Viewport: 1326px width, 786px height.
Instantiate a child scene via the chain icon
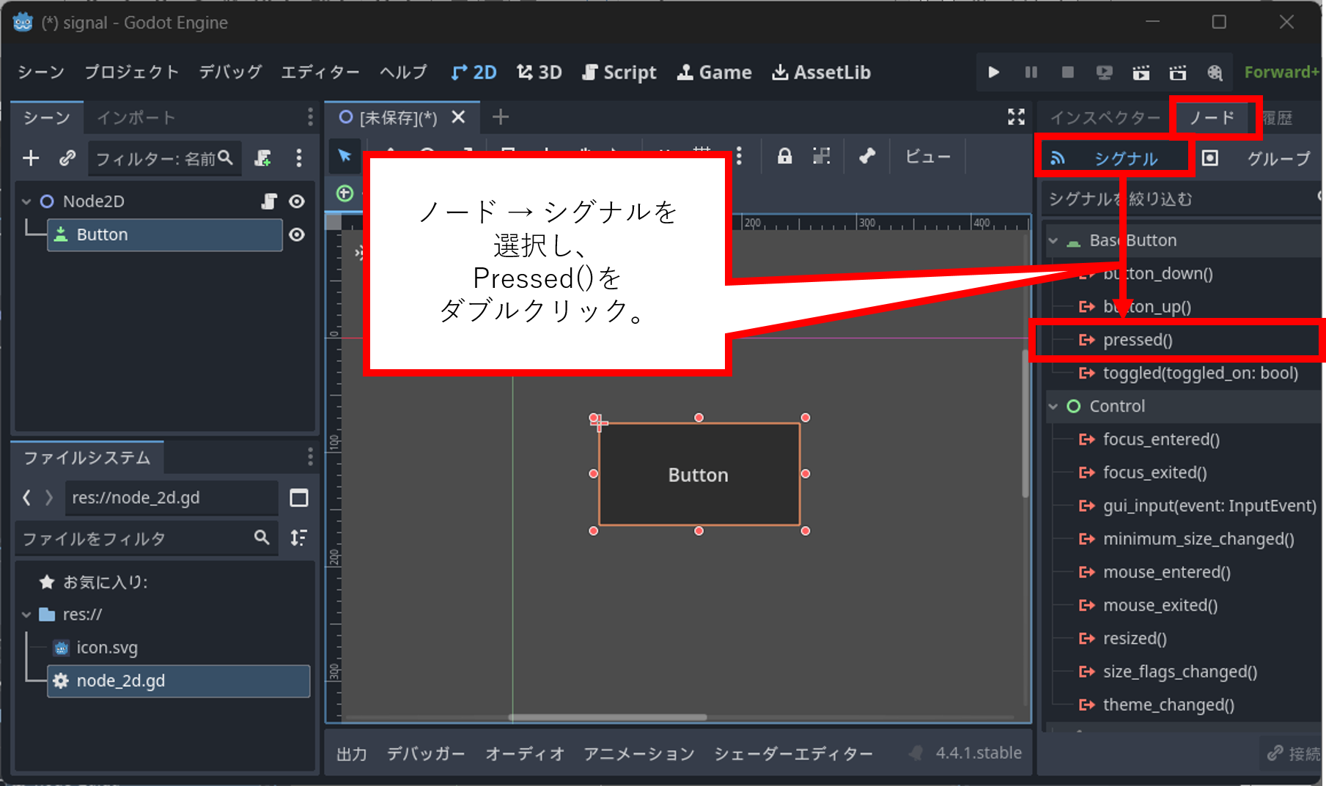click(x=67, y=157)
